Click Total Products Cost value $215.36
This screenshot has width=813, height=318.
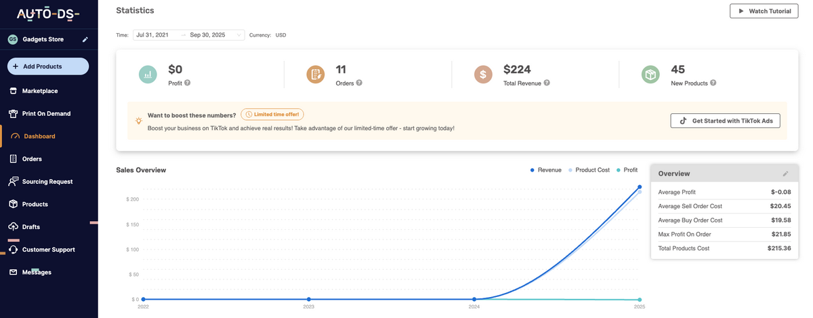[x=779, y=249]
